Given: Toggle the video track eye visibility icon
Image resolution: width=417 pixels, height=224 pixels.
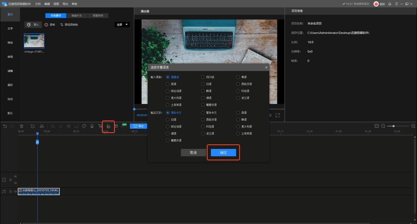Looking at the screenshot, I should click(15, 176).
